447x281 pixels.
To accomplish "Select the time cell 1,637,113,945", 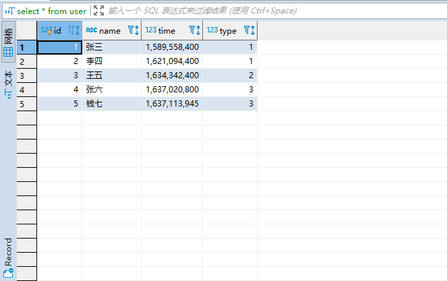I will (172, 104).
